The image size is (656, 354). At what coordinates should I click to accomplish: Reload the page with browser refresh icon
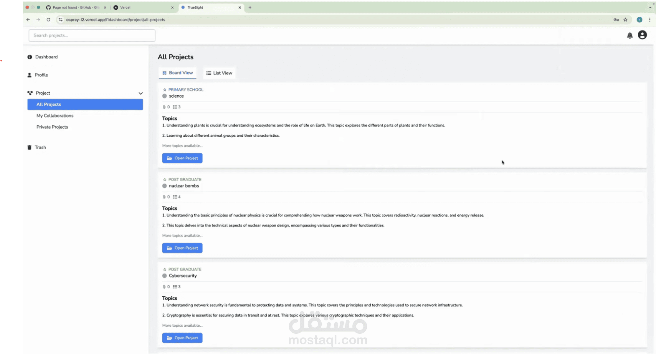(x=48, y=20)
